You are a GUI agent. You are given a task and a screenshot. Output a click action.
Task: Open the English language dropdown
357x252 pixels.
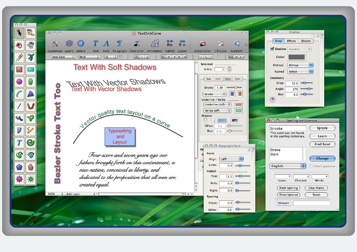(288, 166)
